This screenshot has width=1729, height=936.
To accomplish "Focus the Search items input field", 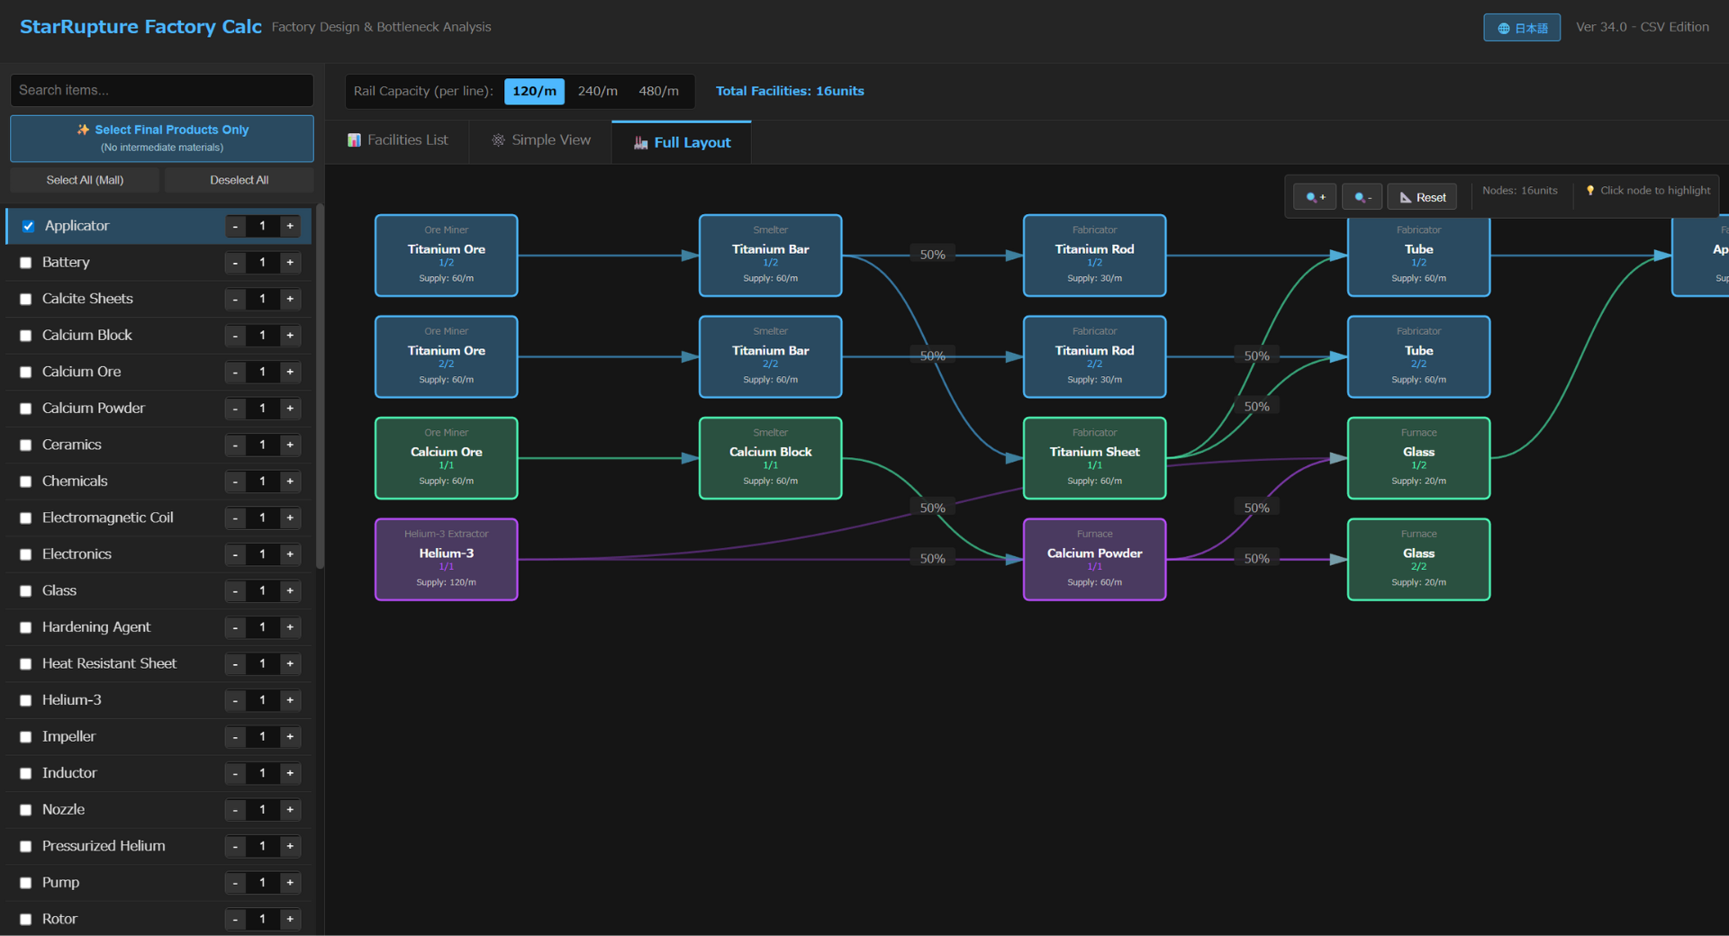I will pos(162,90).
